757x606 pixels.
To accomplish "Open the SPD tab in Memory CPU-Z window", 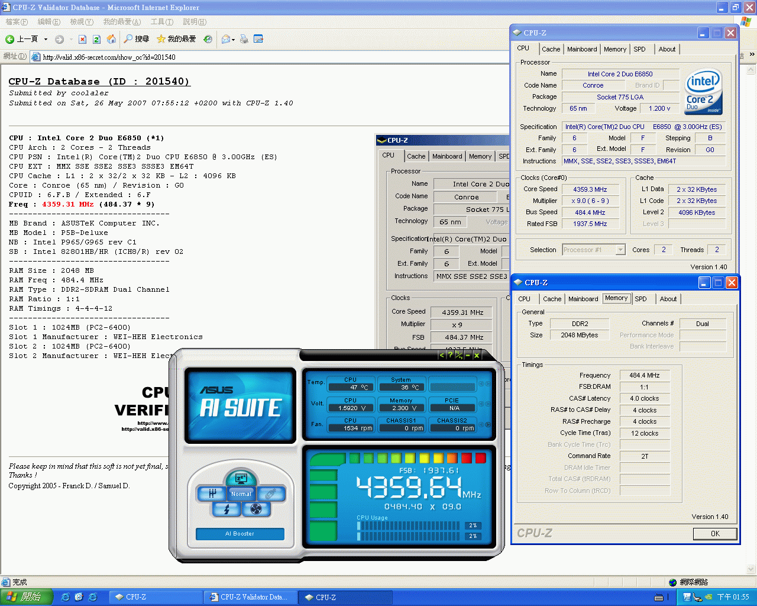I will coord(640,299).
